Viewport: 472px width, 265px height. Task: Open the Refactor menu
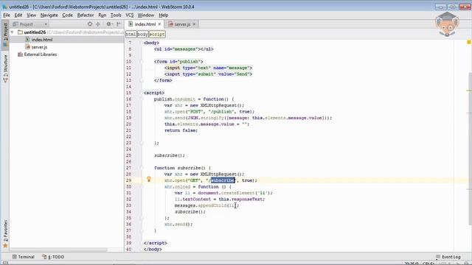point(86,15)
